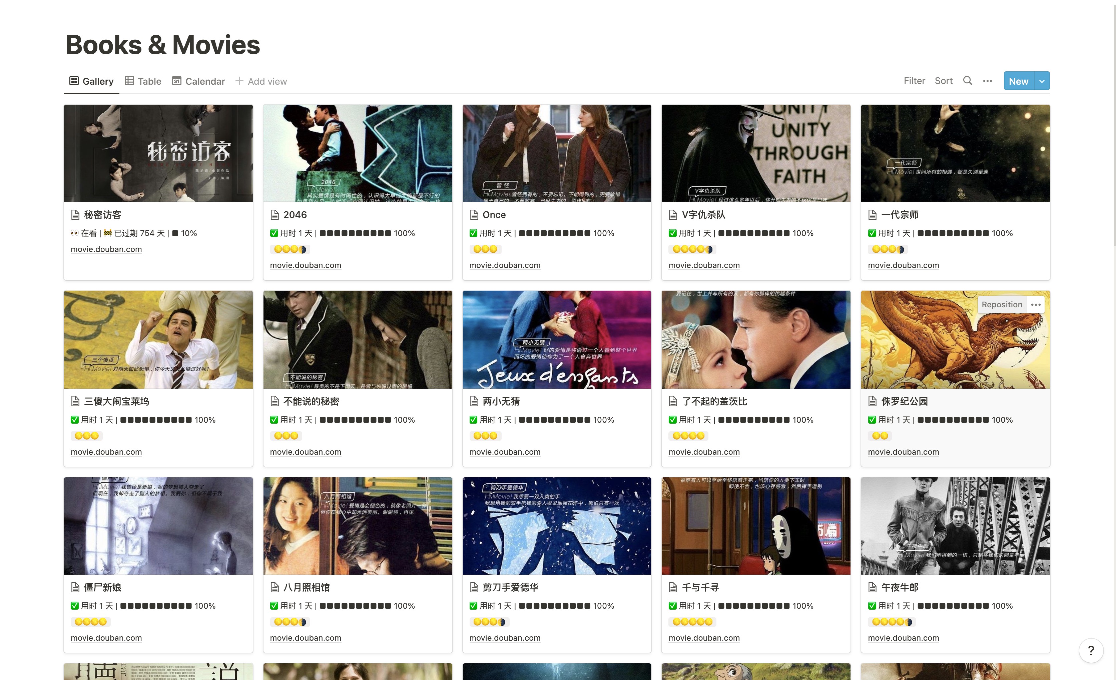1116x680 pixels.
Task: Click the page icon beside 千与千寻
Action: [673, 587]
